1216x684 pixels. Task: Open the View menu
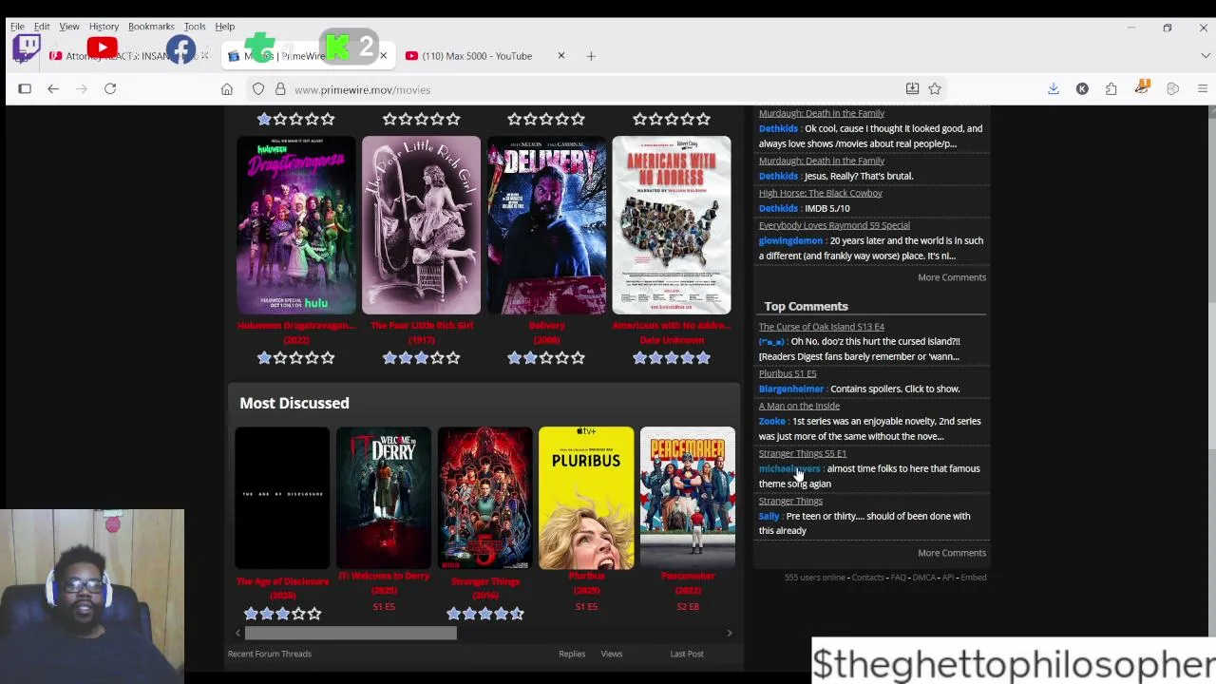[x=69, y=27]
